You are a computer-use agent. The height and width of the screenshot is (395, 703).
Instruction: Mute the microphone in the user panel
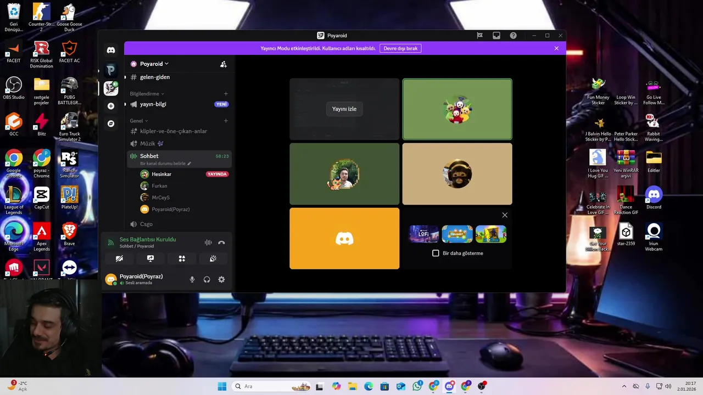coord(192,279)
